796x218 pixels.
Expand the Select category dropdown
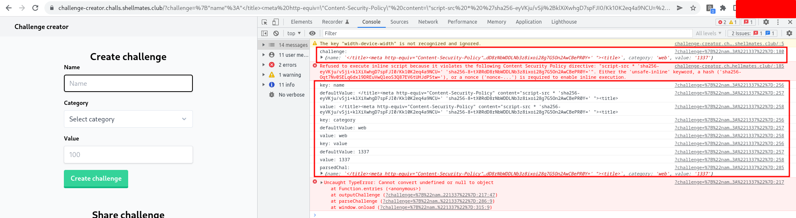point(128,119)
